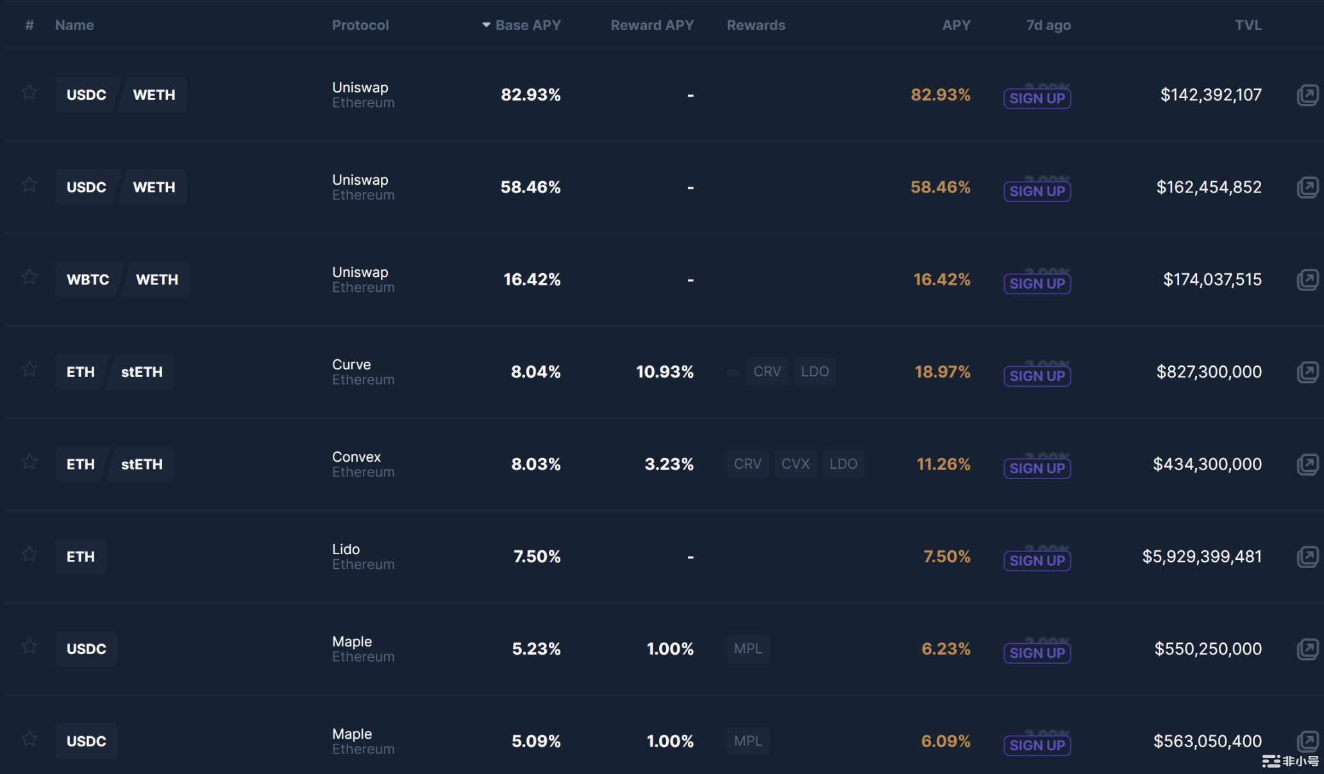Sort table by Reward APY header
Image resolution: width=1324 pixels, height=774 pixels.
(651, 25)
